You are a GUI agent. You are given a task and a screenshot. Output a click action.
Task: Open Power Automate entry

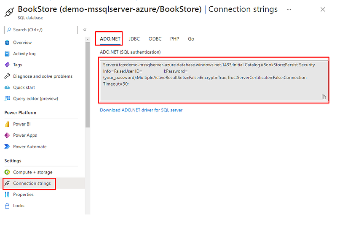pos(29,146)
